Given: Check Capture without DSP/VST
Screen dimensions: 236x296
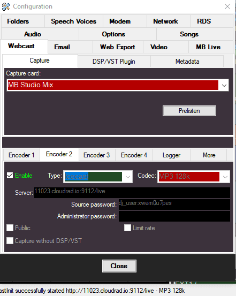Looking at the screenshot, I should click(10, 241).
